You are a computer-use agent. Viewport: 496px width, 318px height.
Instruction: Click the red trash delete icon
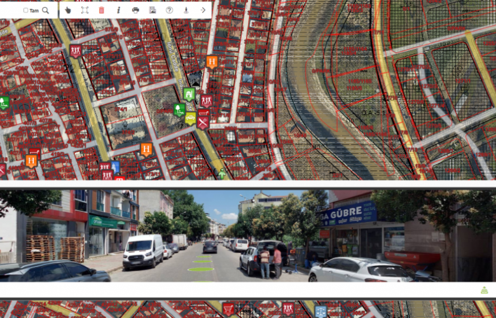[x=101, y=10]
